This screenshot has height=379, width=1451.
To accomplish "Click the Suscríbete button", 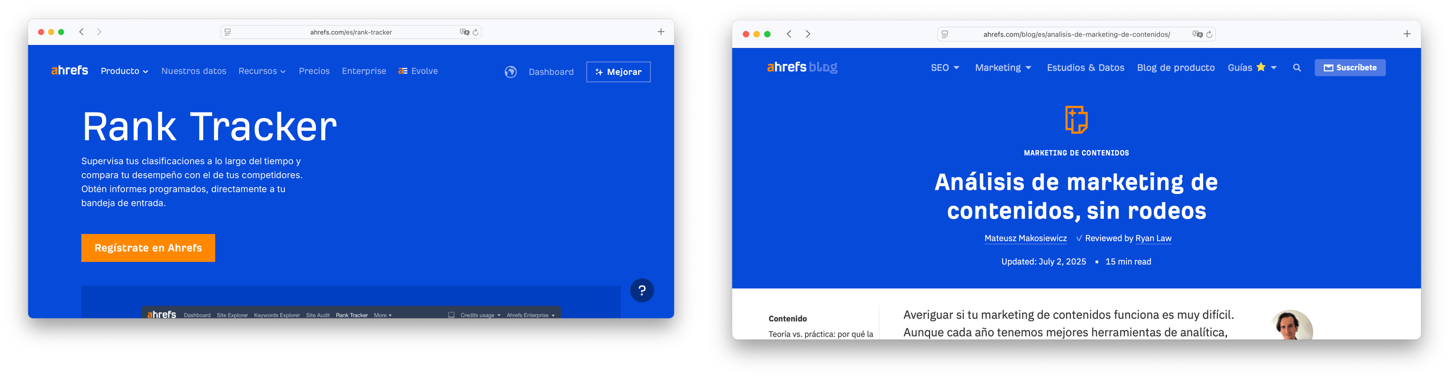I will point(1349,67).
